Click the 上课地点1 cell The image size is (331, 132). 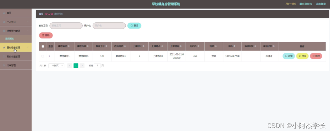[x=158, y=56]
